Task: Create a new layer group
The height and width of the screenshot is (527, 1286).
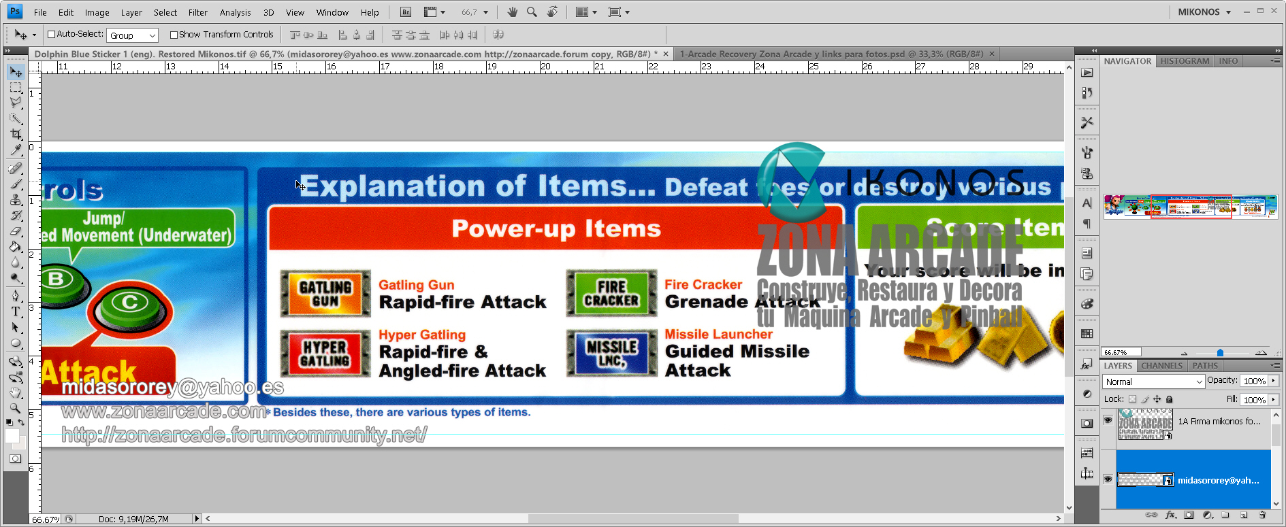Action: click(x=1225, y=515)
